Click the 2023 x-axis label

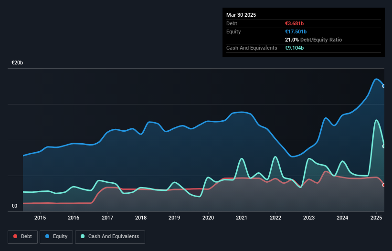tap(309, 218)
